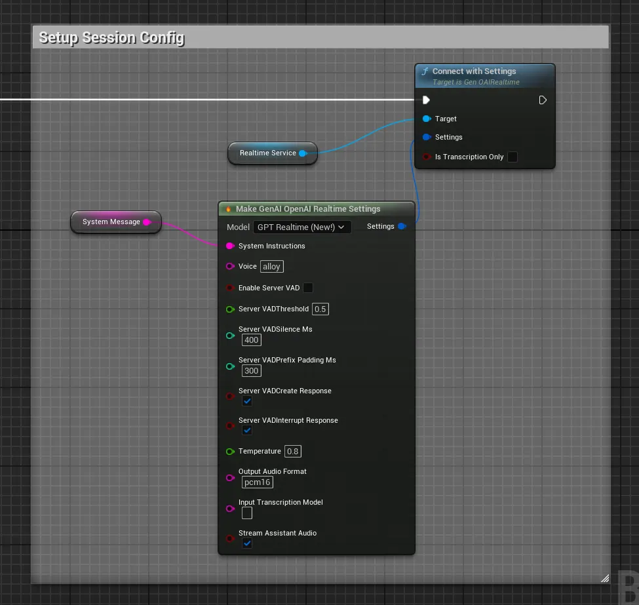Click the output pin of Realtime Service node
This screenshot has width=639, height=605.
coord(302,153)
